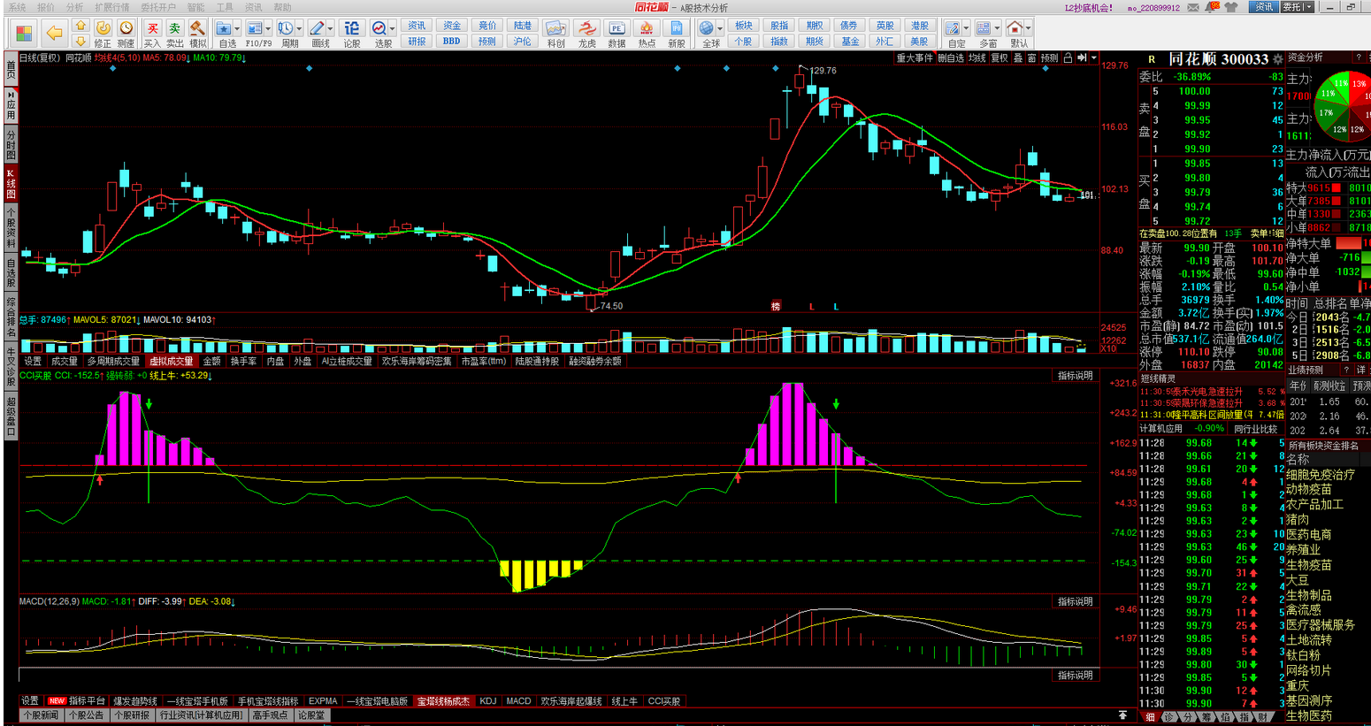Screen dimensions: 1371x726
Task: Click the 计算机应用 industry label
Action: pos(1160,428)
